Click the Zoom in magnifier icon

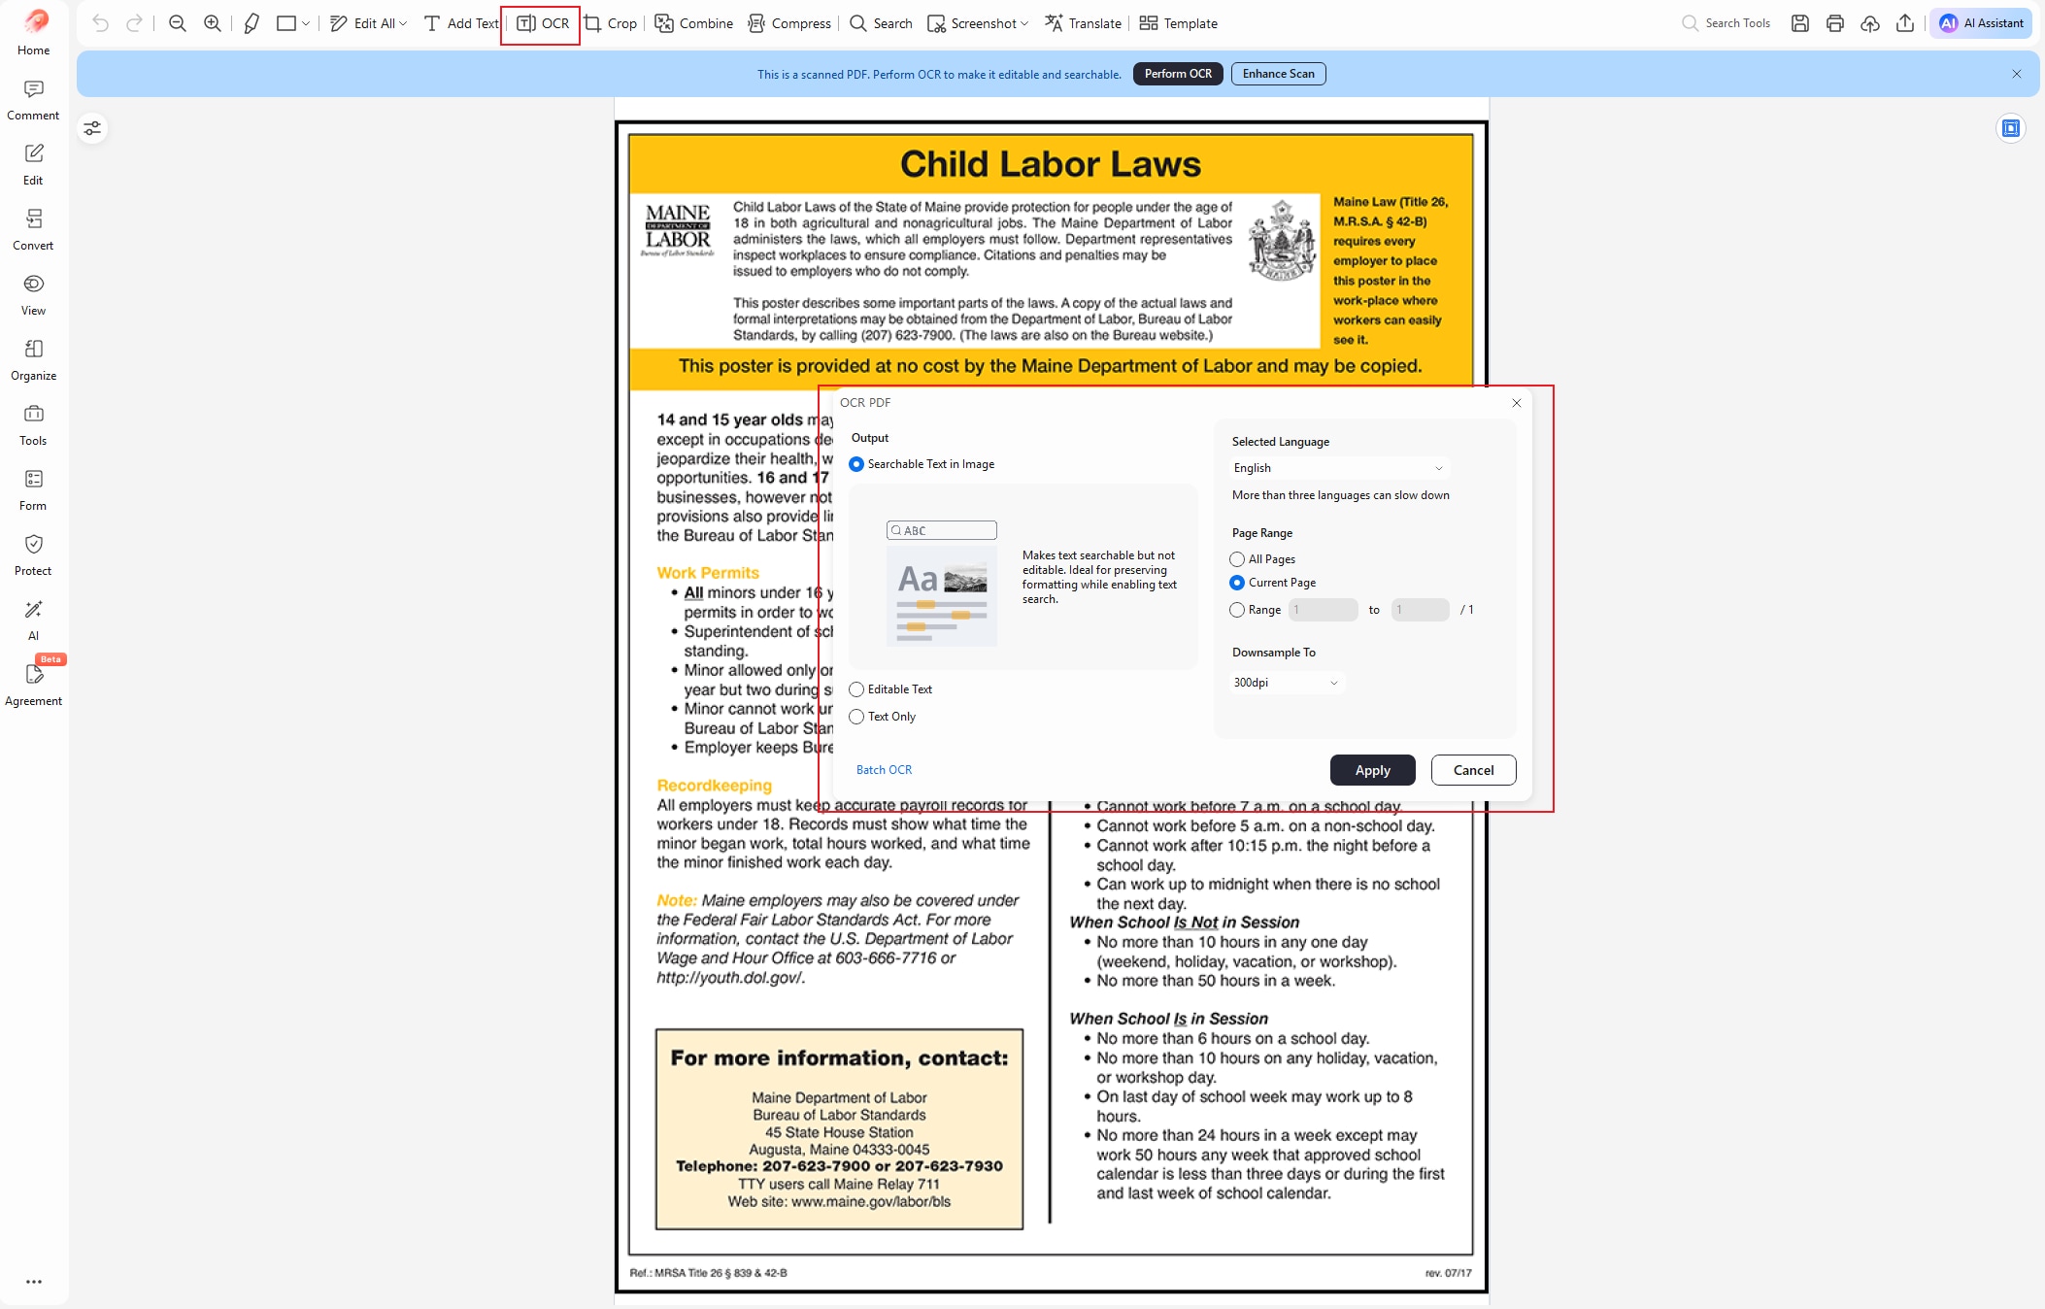(x=212, y=23)
